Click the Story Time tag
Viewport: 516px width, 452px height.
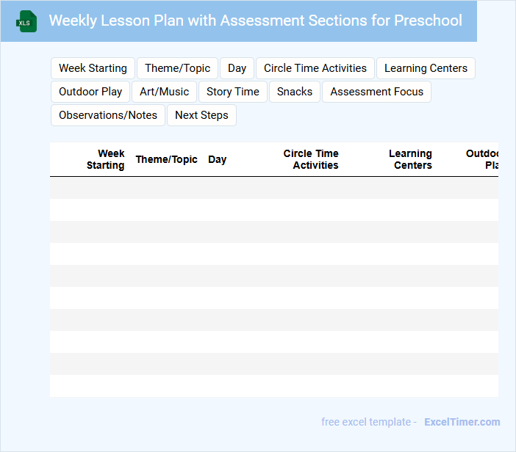[x=232, y=92]
